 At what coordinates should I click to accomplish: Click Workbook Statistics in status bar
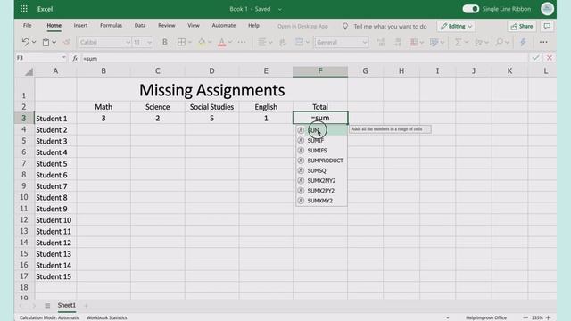[x=107, y=317]
